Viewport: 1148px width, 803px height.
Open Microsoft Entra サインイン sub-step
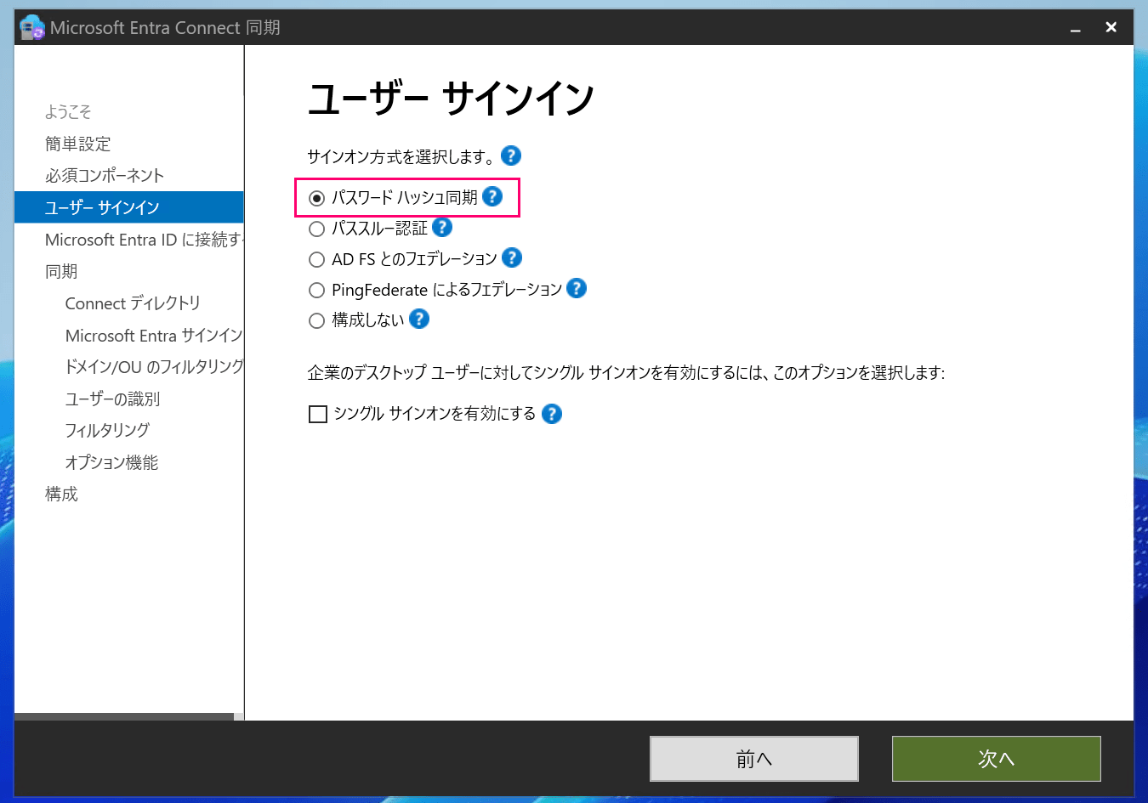point(154,335)
